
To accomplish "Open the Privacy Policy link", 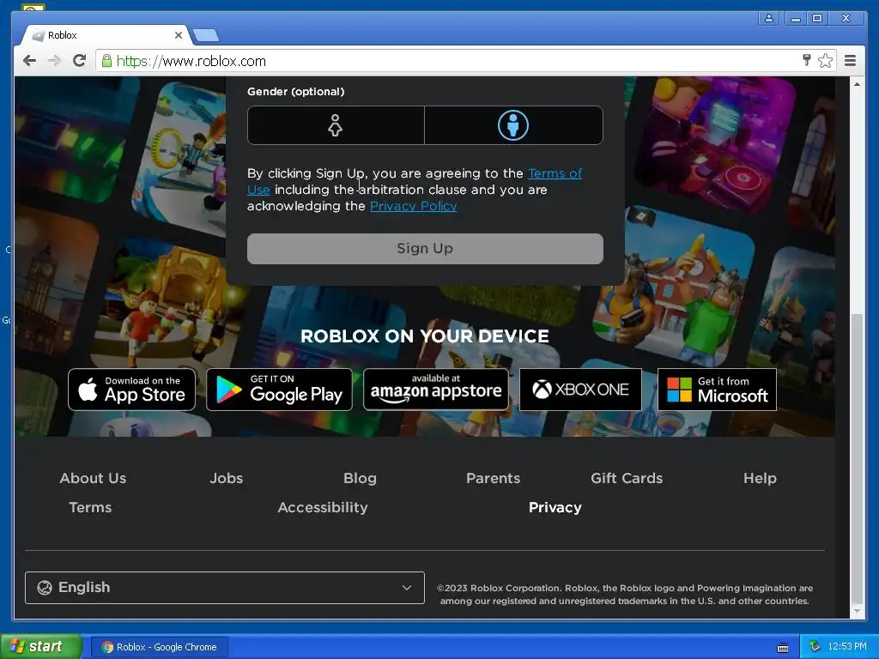I will pos(413,206).
